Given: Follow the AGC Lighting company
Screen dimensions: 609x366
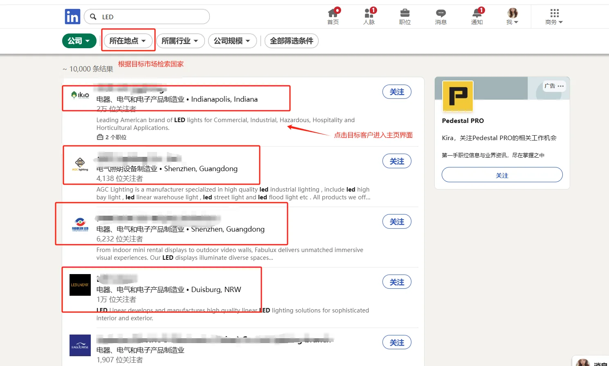Looking at the screenshot, I should (396, 161).
